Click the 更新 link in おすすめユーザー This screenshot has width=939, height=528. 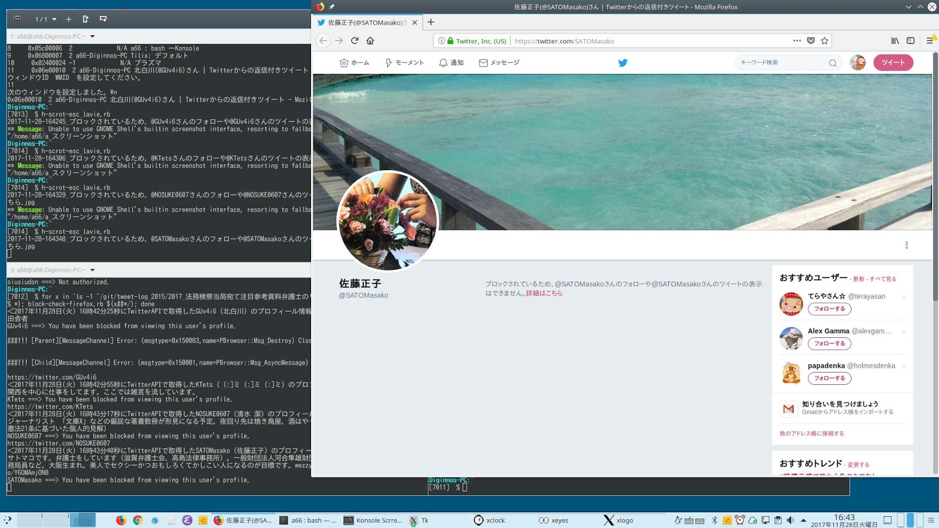pyautogui.click(x=859, y=279)
